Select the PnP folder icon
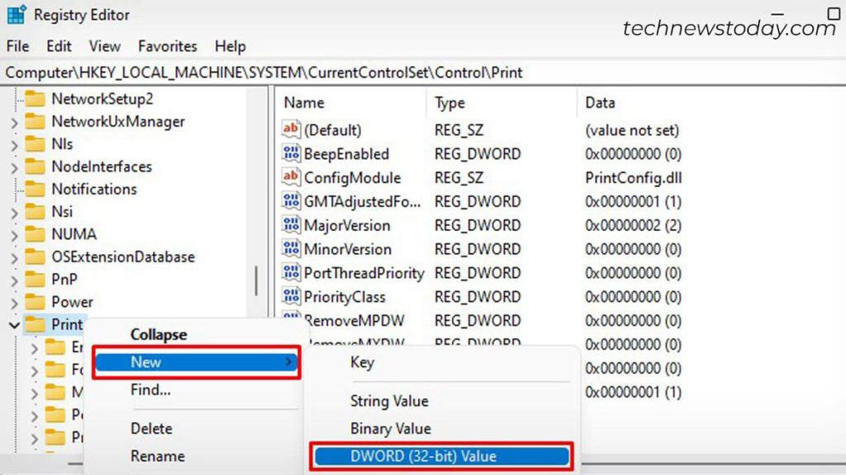Image resolution: width=846 pixels, height=475 pixels. (34, 279)
